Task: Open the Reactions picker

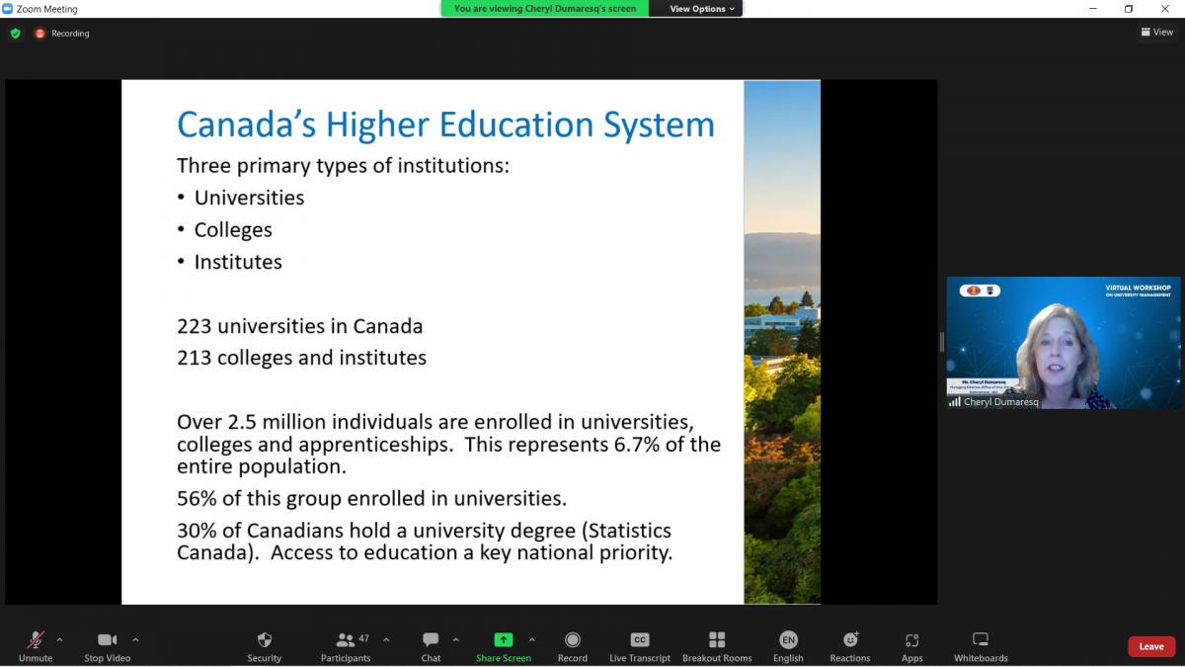Action: pyautogui.click(x=849, y=644)
